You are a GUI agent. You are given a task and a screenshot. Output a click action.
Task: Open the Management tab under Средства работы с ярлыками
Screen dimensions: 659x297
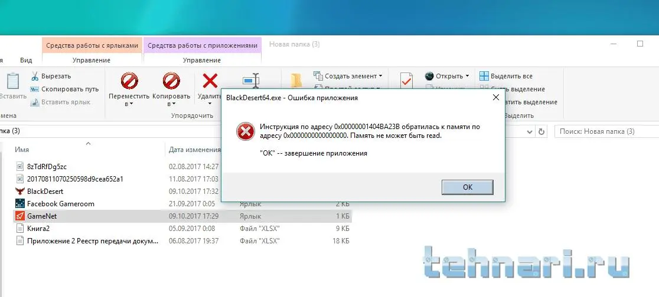point(91,60)
